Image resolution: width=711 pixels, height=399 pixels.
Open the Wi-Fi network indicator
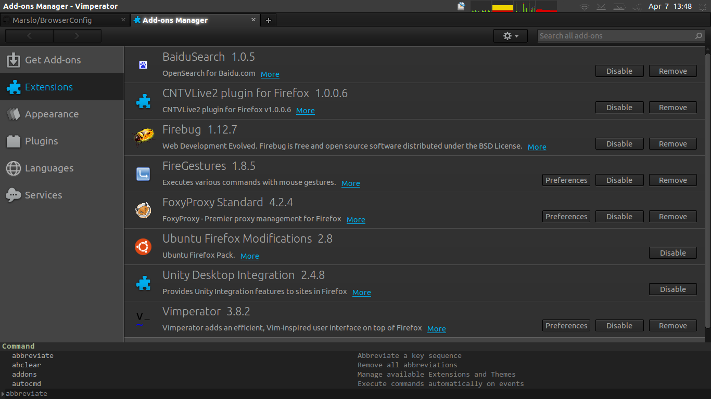pyautogui.click(x=585, y=7)
